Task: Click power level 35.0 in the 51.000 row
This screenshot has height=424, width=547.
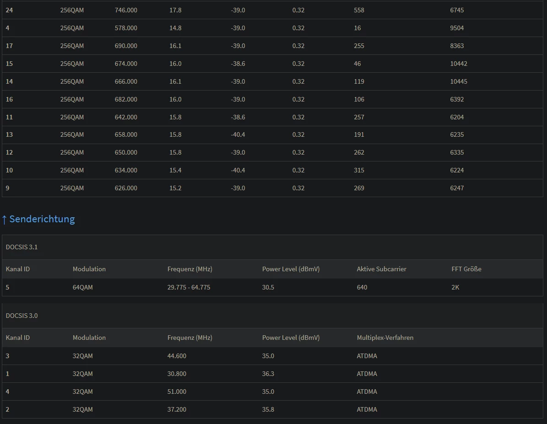Action: tap(268, 392)
